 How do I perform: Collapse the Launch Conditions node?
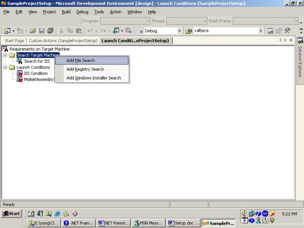pyautogui.click(x=5, y=67)
